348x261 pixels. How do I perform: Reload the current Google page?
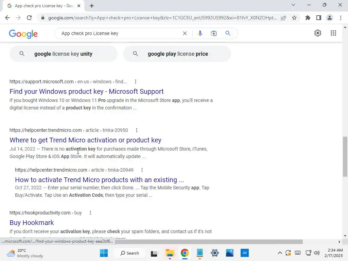point(29,18)
